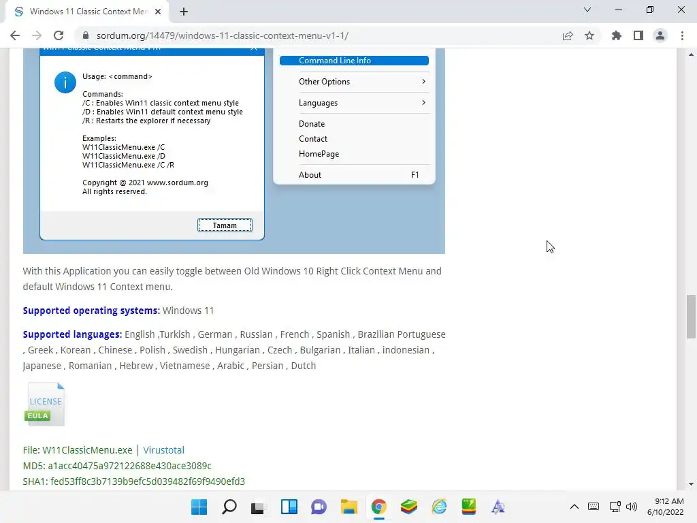This screenshot has height=523, width=697.
Task: Go back to the previous page
Action: [15, 35]
